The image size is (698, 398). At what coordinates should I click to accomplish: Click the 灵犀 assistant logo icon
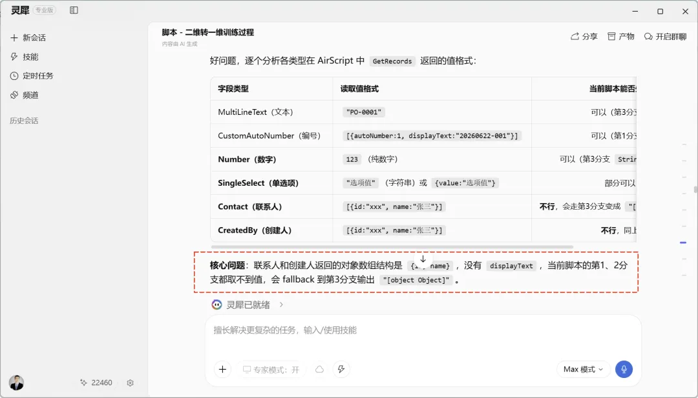coord(217,304)
